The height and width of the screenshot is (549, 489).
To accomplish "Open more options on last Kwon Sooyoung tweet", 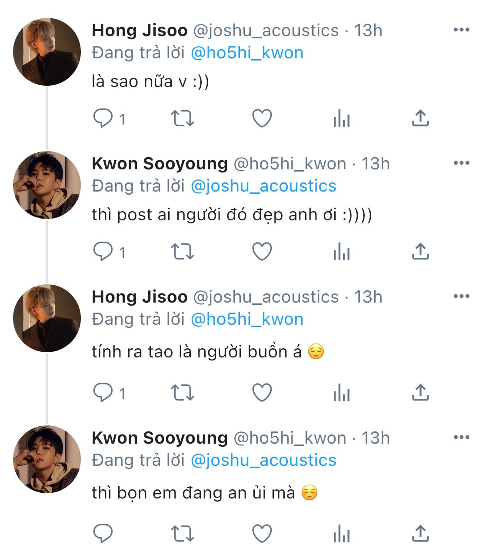I will tap(461, 437).
